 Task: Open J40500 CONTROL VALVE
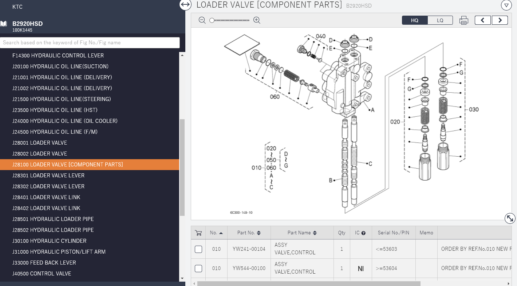[90, 274]
